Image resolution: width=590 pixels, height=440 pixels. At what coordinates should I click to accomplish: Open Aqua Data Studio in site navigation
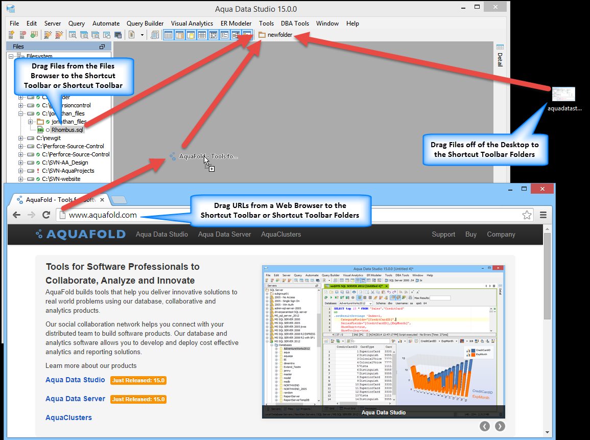[x=162, y=234]
